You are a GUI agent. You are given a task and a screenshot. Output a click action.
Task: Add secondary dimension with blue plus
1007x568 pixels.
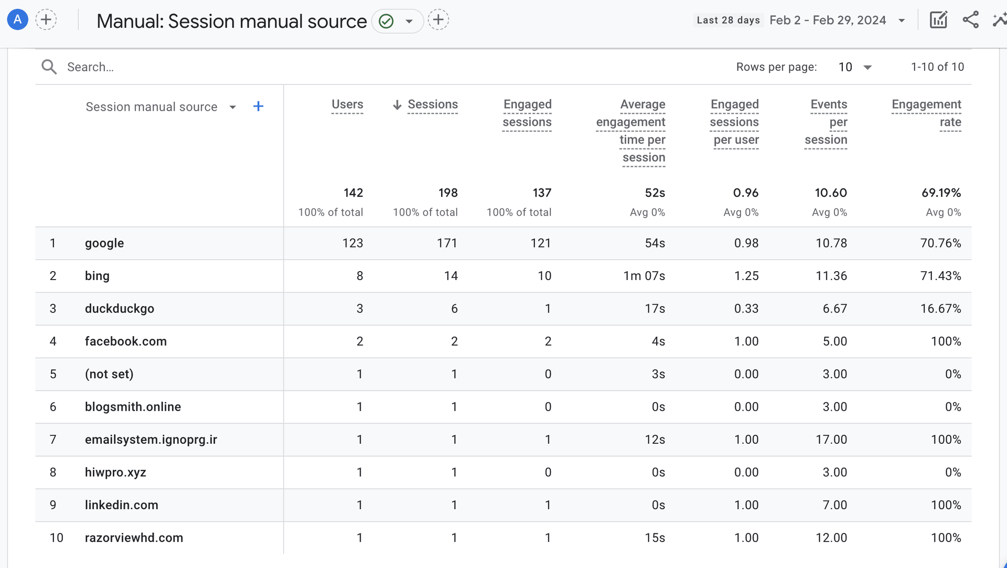(x=258, y=106)
